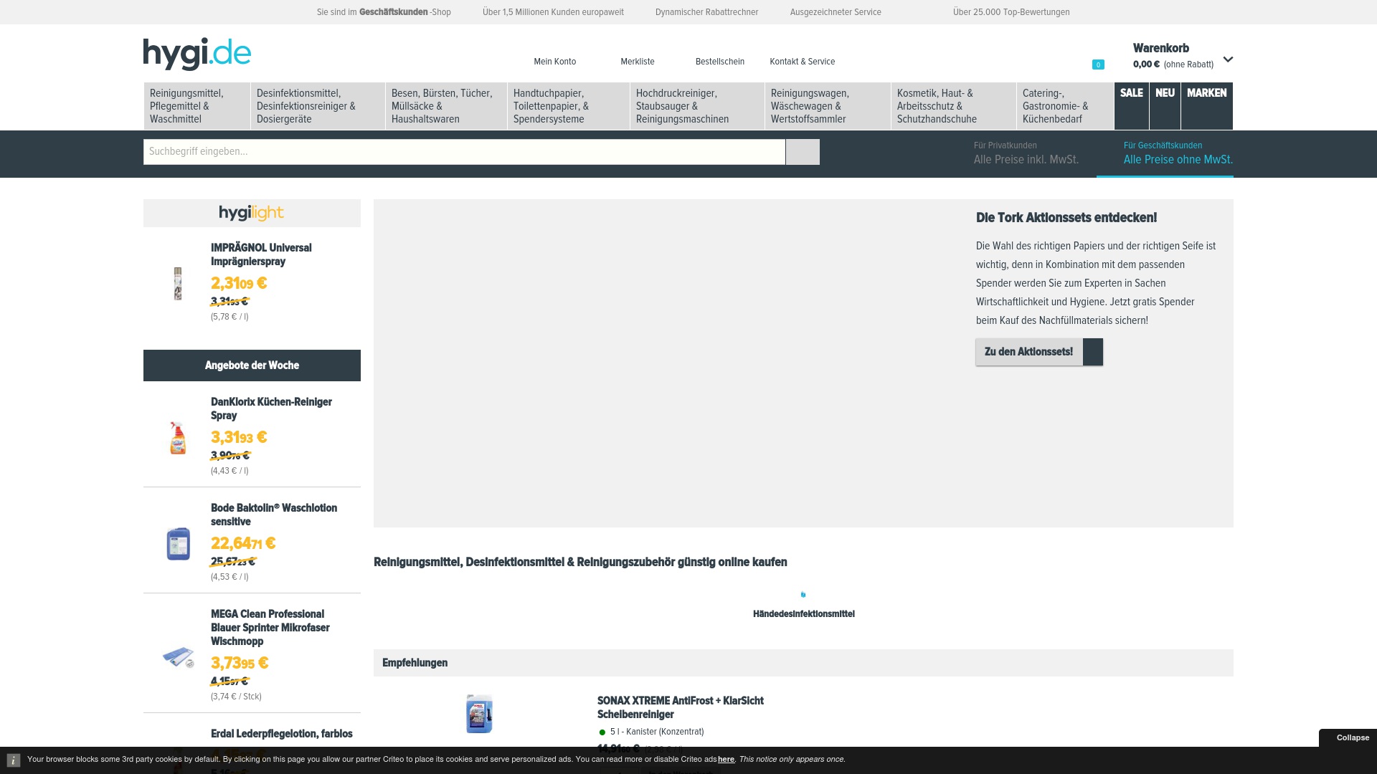The width and height of the screenshot is (1377, 774).
Task: Click Ausgezeichneter Service top bar text
Action: (x=836, y=12)
